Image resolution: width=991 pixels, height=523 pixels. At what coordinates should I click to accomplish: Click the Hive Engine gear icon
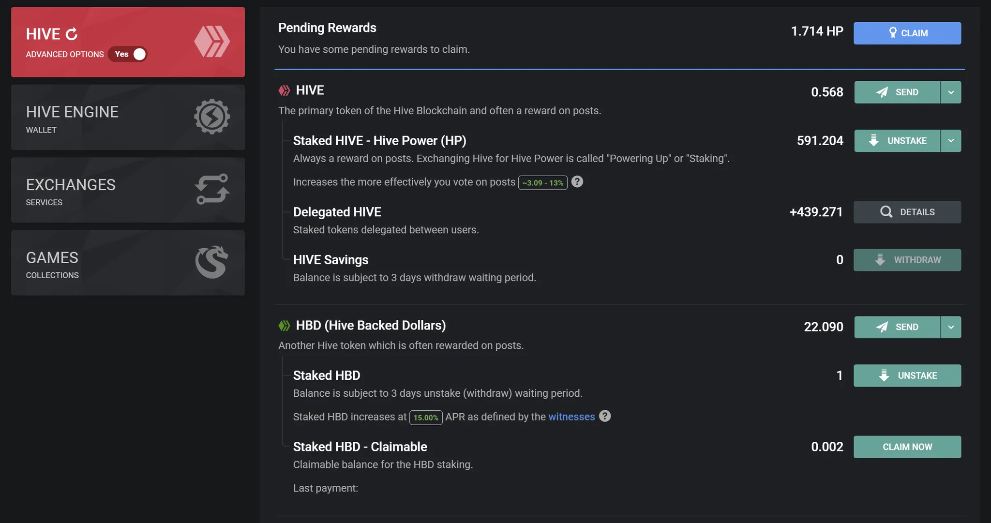[212, 117]
